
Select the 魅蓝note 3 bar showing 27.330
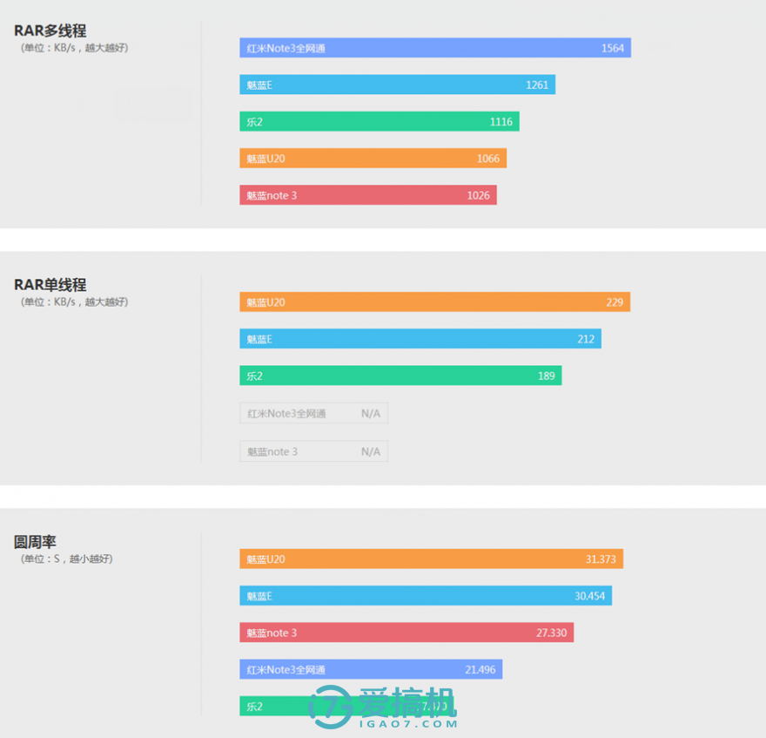[407, 633]
